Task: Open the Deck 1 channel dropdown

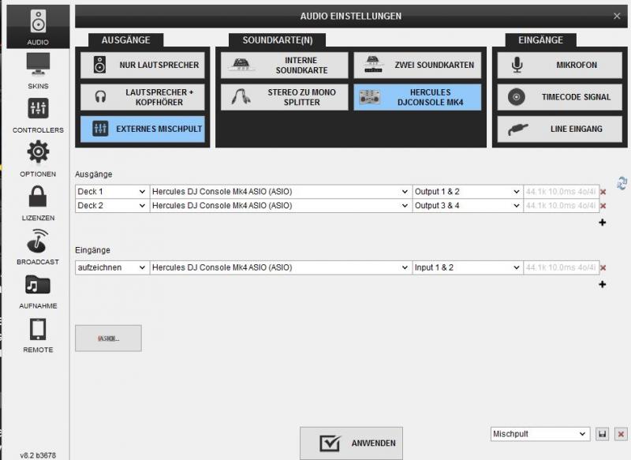Action: pyautogui.click(x=112, y=192)
